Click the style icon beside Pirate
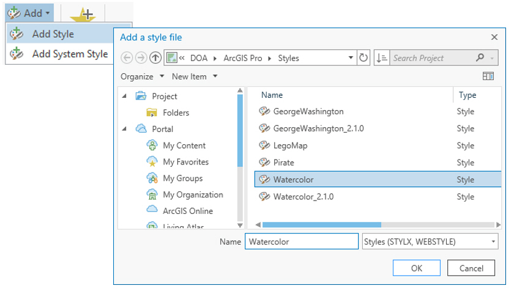The image size is (514, 291). pyautogui.click(x=264, y=163)
